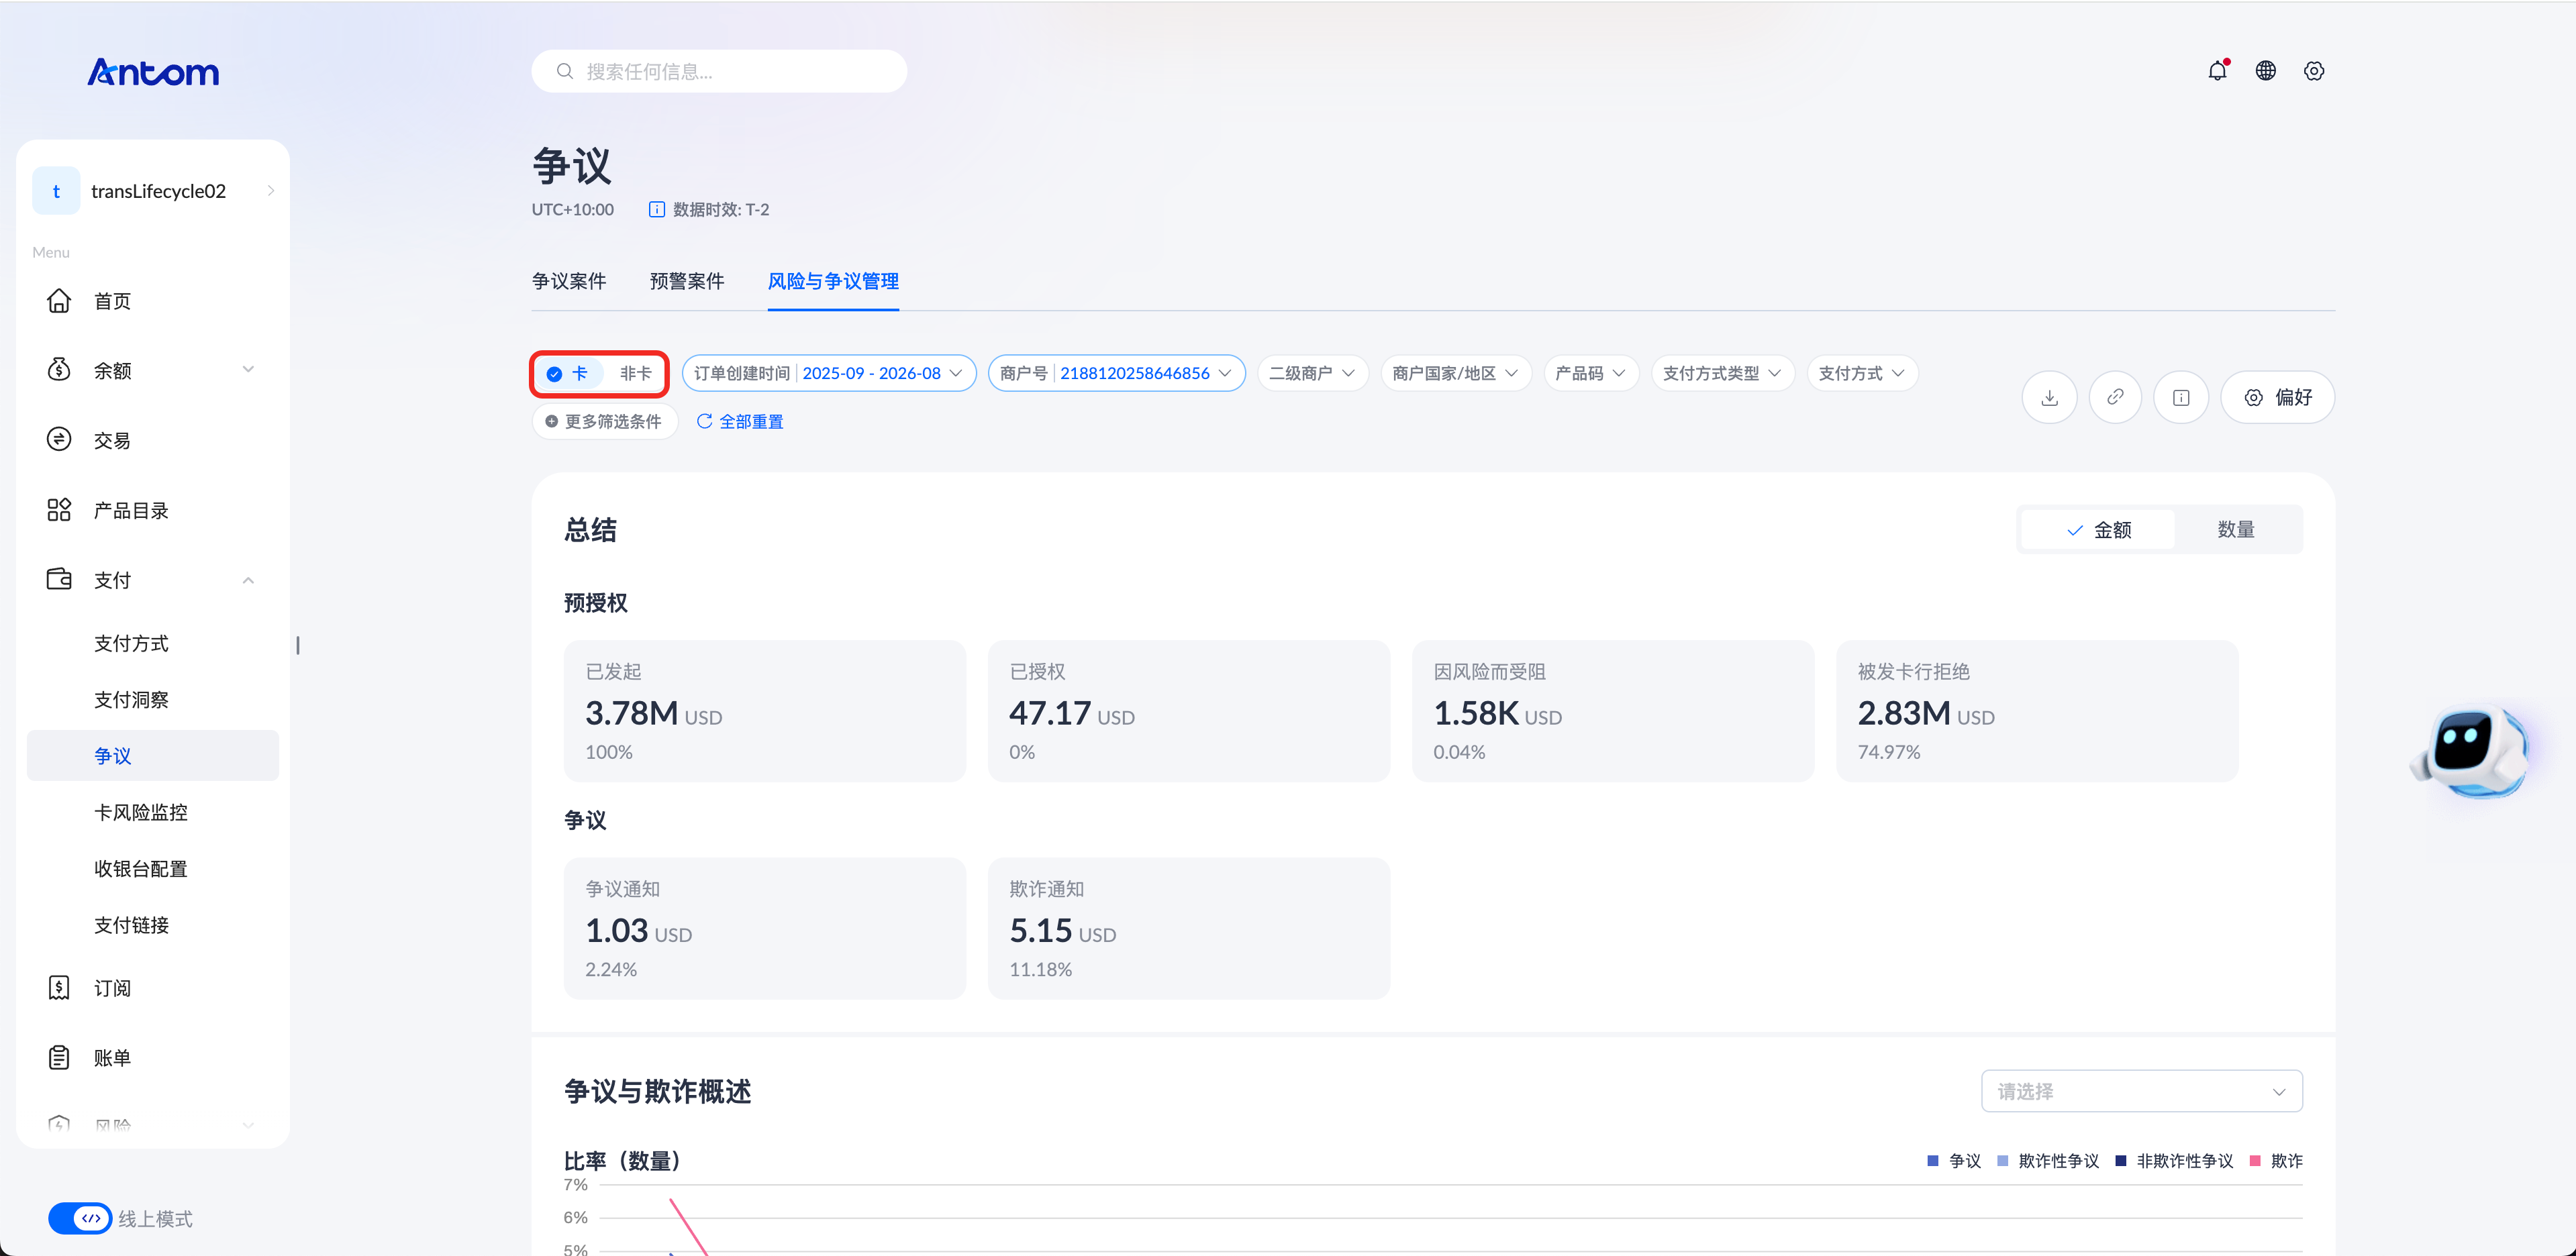The image size is (2576, 1256).
Task: Open the AI assistant robot icon
Action: [2470, 751]
